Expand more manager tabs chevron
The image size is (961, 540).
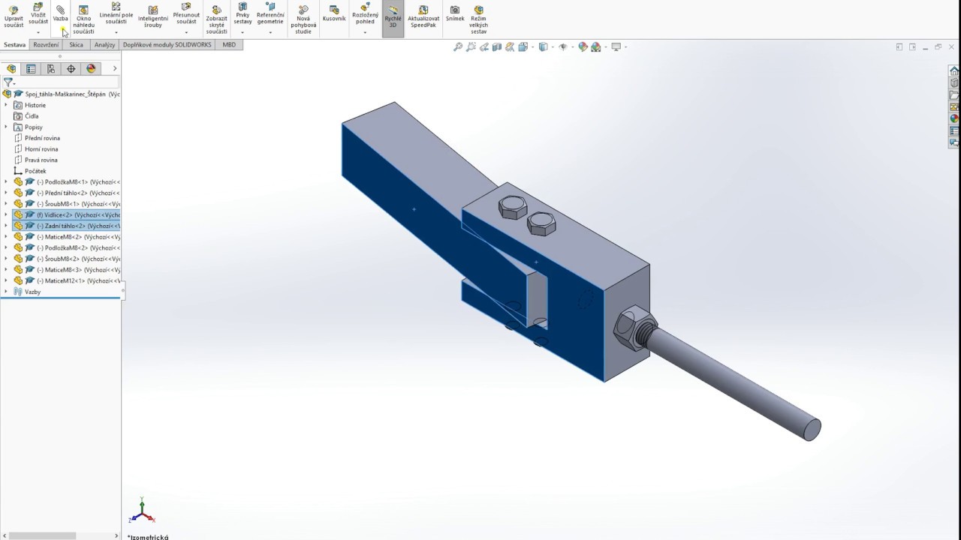tap(114, 68)
